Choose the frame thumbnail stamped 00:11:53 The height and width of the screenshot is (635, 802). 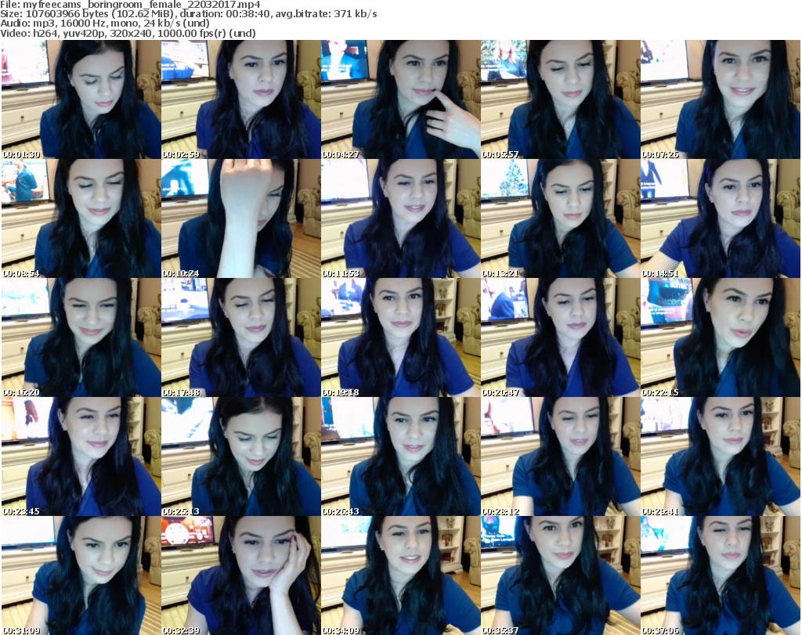400,218
